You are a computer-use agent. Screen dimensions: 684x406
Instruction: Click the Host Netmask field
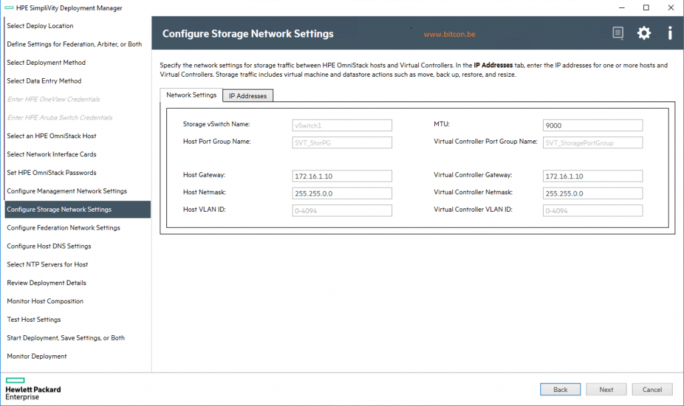point(342,193)
